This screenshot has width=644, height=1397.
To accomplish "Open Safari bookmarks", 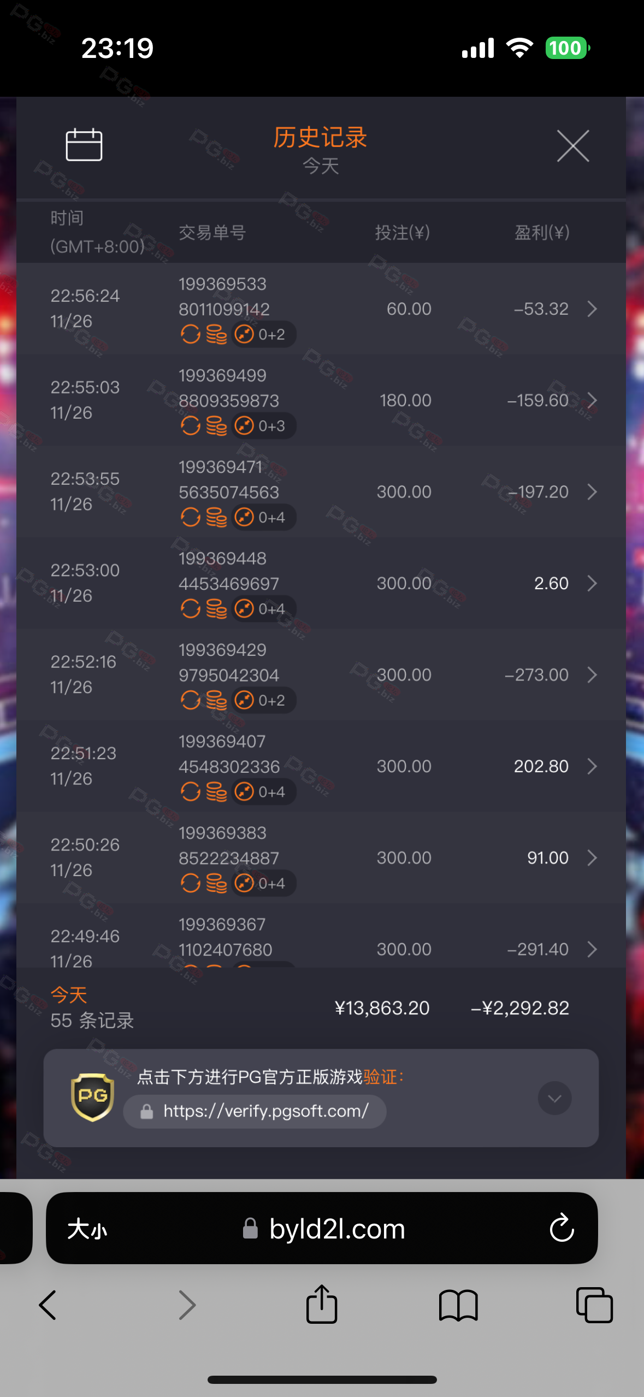I will pos(458,1305).
